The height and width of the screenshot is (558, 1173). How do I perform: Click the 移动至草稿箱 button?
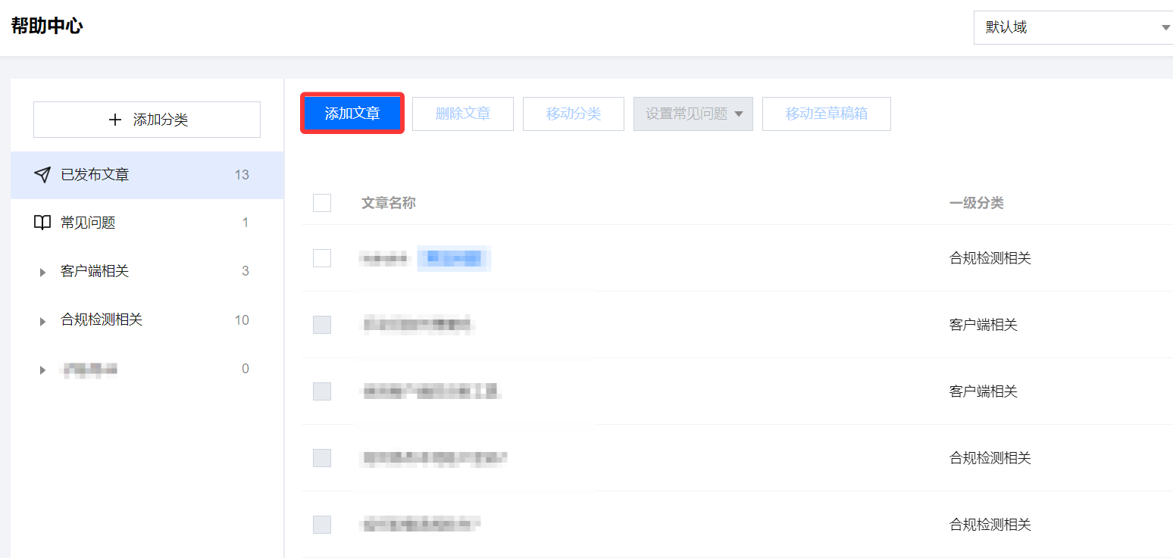(827, 114)
